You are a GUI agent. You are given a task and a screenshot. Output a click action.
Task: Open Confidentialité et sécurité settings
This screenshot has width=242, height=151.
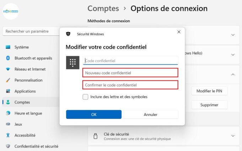point(36,146)
